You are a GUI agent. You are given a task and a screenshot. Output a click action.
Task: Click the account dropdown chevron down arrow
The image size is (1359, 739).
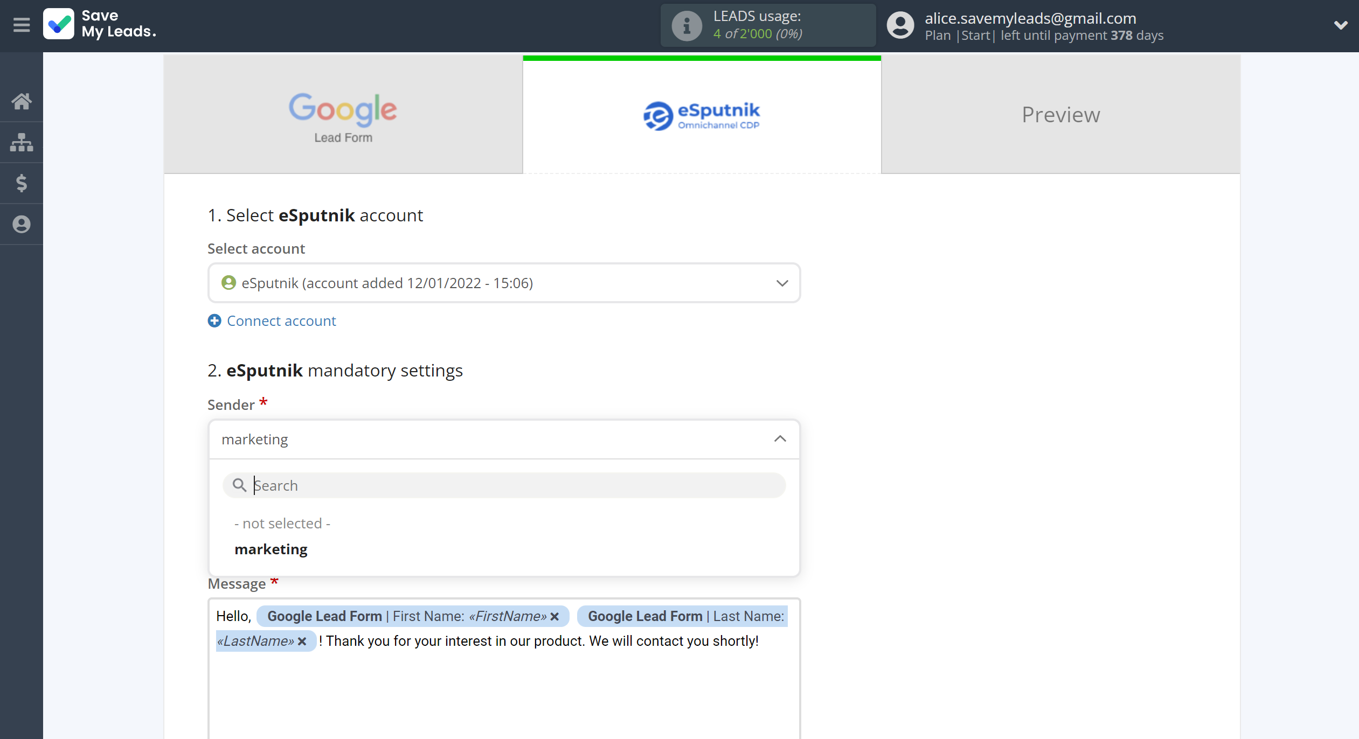(x=782, y=283)
